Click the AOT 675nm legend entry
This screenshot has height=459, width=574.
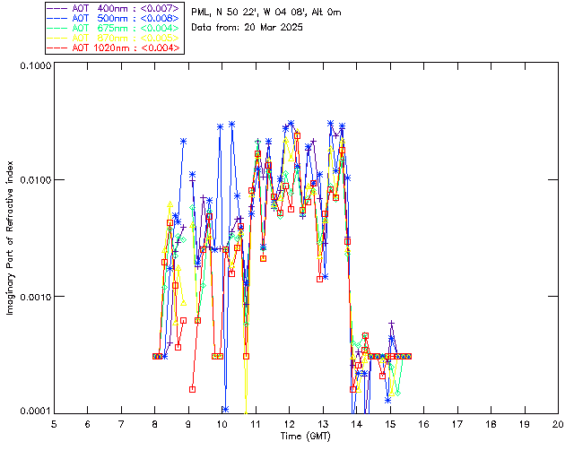point(114,28)
